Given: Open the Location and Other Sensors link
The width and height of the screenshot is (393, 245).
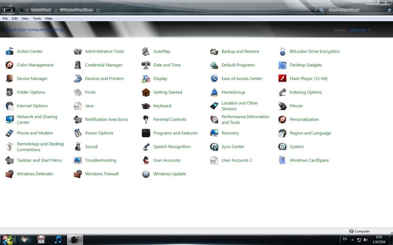Looking at the screenshot, I should tap(239, 106).
